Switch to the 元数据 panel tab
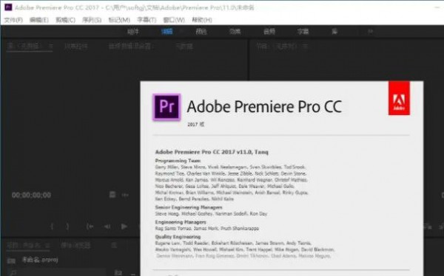444x276 pixels. coord(184,46)
